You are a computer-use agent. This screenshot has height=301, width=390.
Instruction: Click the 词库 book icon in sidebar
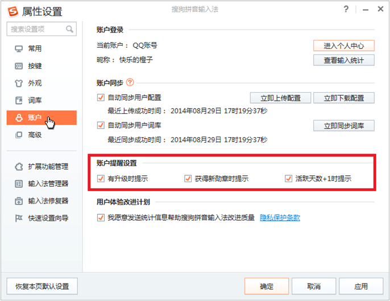click(x=18, y=101)
